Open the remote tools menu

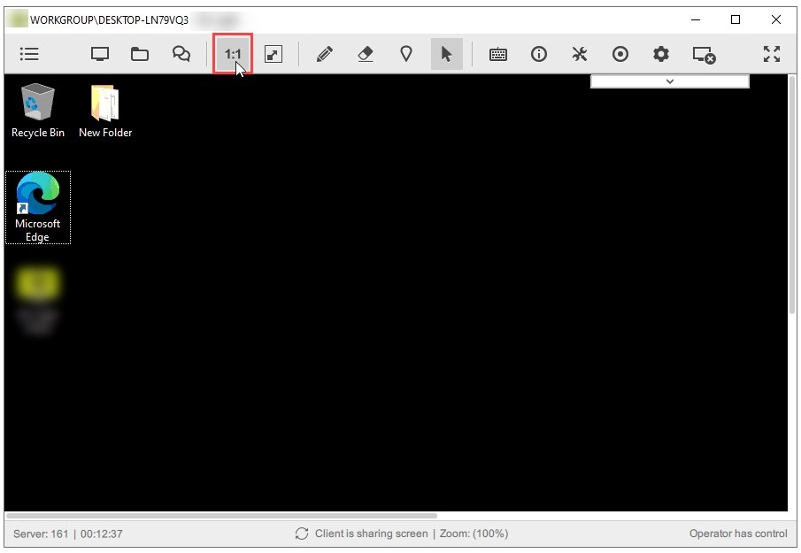[579, 54]
